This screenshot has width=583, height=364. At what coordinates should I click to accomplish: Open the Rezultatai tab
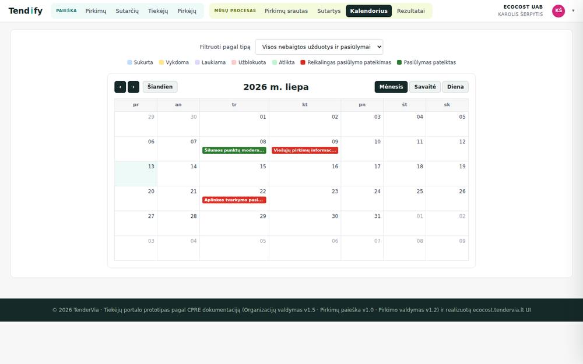tap(411, 10)
